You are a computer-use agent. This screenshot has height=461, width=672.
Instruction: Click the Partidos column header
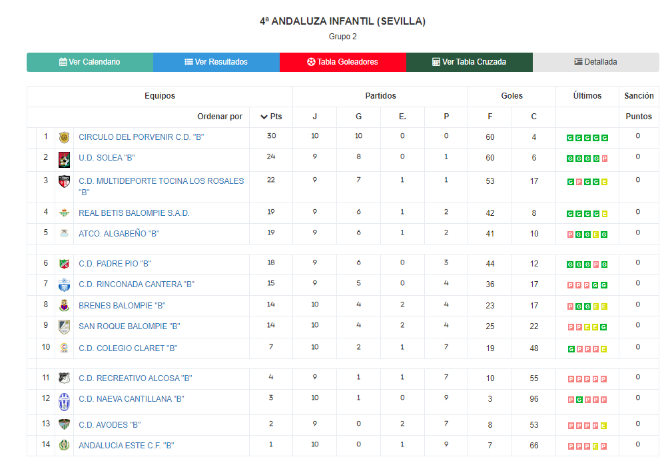380,96
